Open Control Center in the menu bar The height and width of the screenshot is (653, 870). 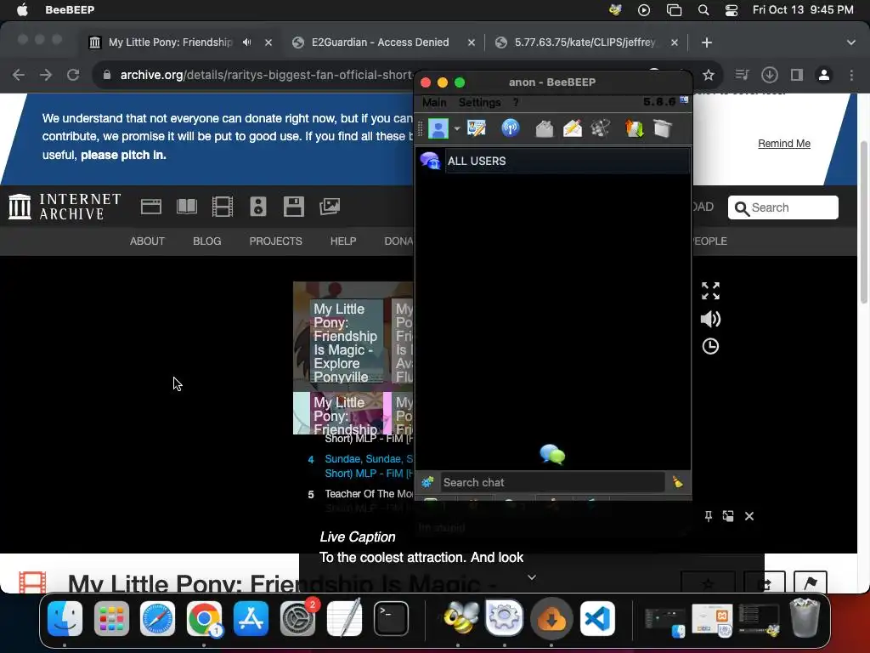731,10
